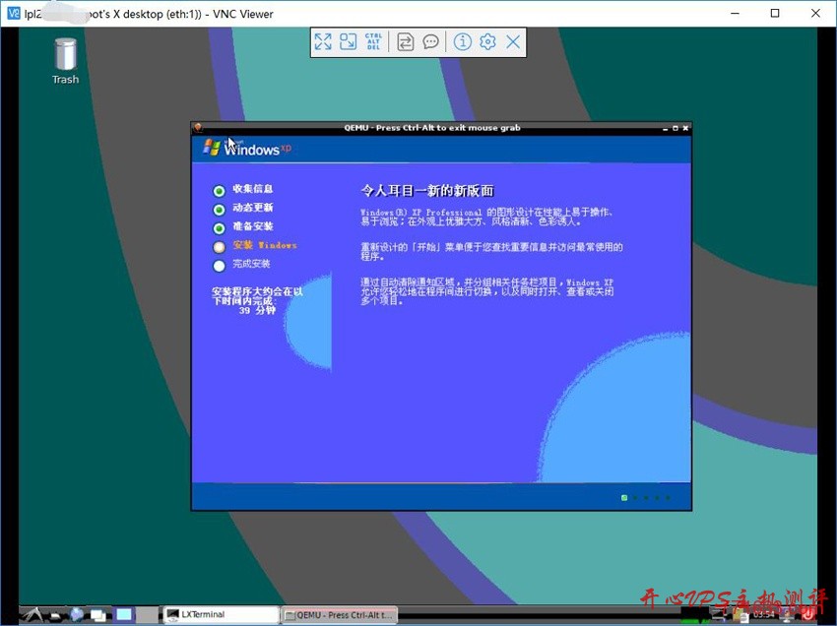
Task: Send Ctrl-Alt-Del via the VNC toolbar
Action: [375, 41]
